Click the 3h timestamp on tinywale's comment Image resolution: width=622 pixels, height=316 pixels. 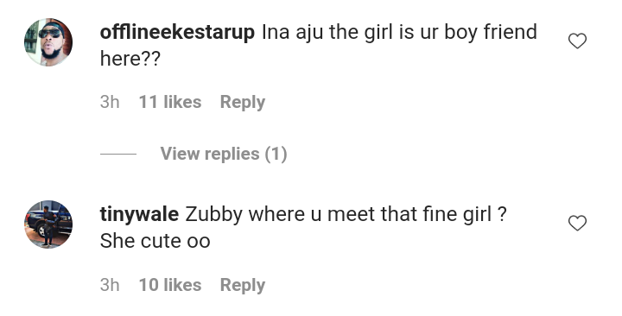[110, 285]
